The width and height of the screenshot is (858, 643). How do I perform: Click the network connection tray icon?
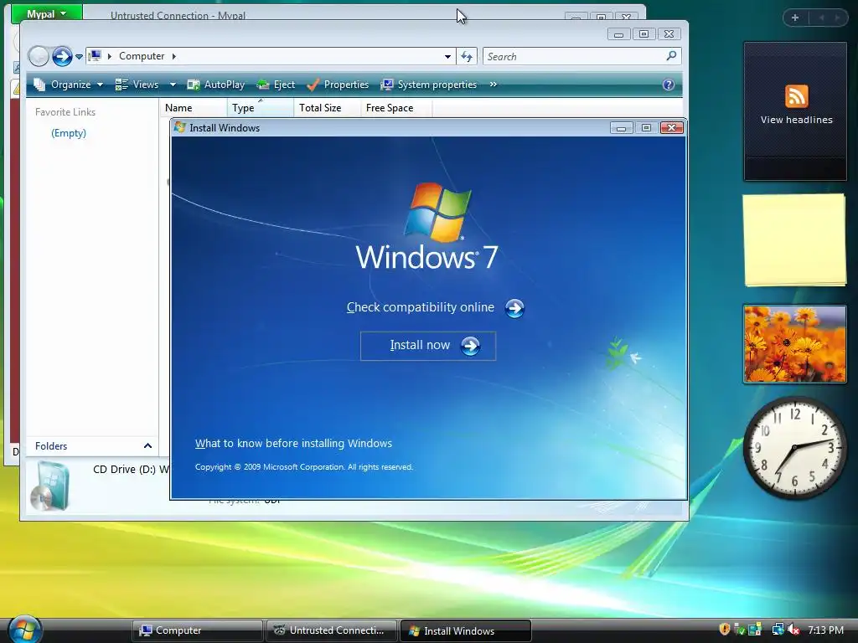[778, 630]
